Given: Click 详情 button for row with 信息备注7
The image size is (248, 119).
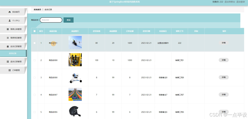Looking at the screenshot, I should tap(224, 94).
